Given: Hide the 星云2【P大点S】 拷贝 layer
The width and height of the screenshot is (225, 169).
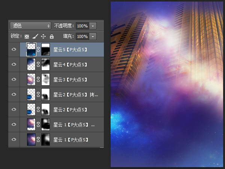Looking at the screenshot, I should (14, 94).
